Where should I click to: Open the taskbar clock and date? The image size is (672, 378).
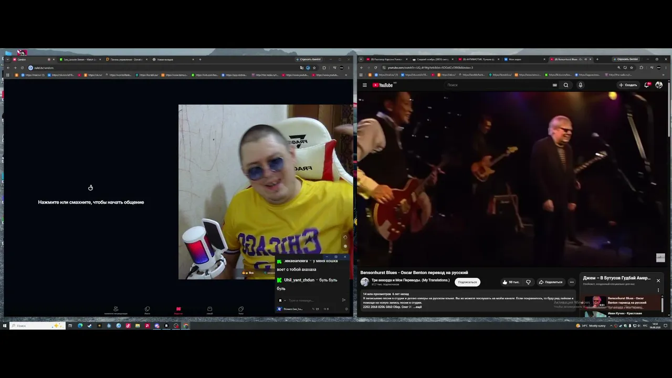coord(655,325)
